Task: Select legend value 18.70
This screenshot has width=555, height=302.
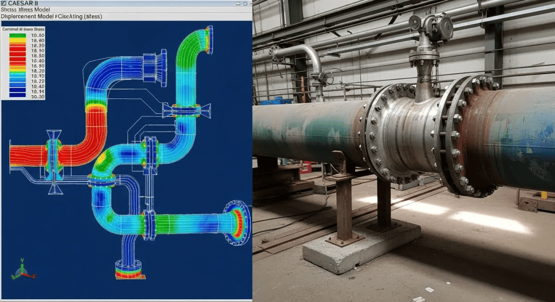Action: [x=38, y=71]
